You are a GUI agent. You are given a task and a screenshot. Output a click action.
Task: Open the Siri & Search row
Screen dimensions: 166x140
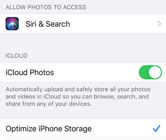(83, 24)
